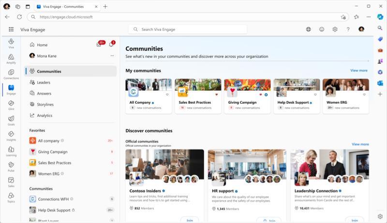Open help question mark icon
This screenshot has height=223, width=387.
click(348, 29)
